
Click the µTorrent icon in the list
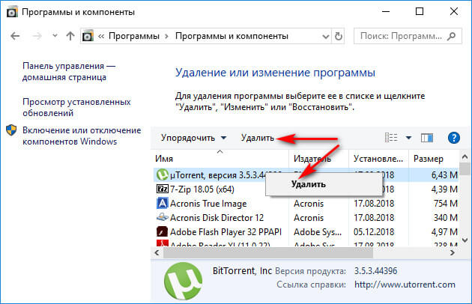[163, 174]
